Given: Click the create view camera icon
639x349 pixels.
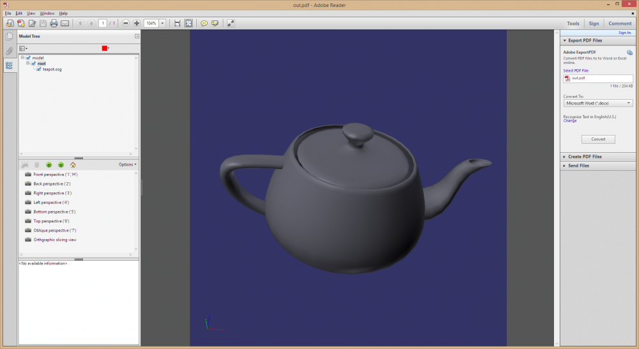Looking at the screenshot, I should tap(25, 165).
